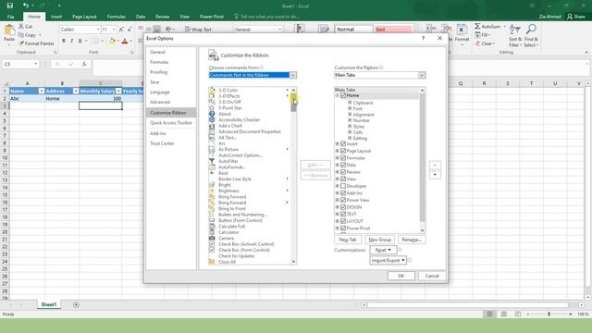Open Customize the Ribbon Main Tabs dropdown
The image size is (592, 333).
[x=422, y=75]
